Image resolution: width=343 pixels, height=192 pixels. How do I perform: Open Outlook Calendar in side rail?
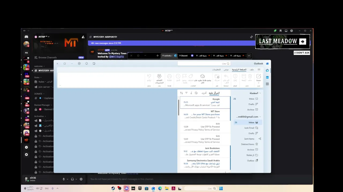click(267, 77)
